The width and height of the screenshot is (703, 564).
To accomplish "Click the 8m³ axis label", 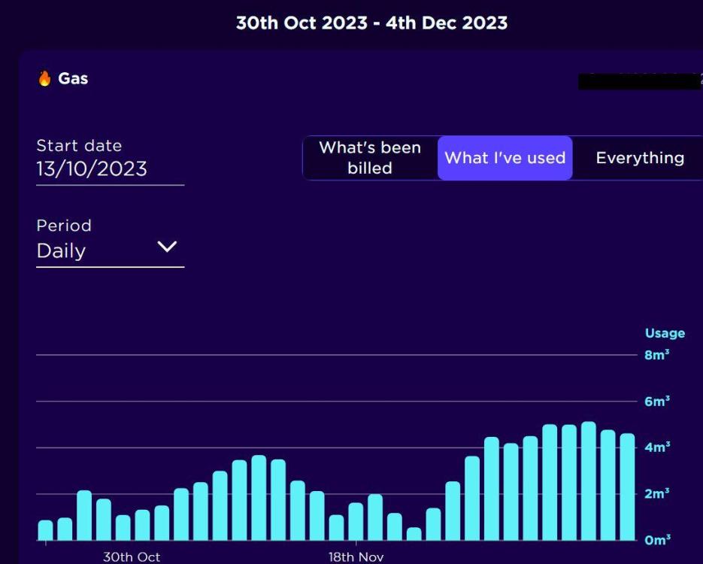I will coord(657,355).
